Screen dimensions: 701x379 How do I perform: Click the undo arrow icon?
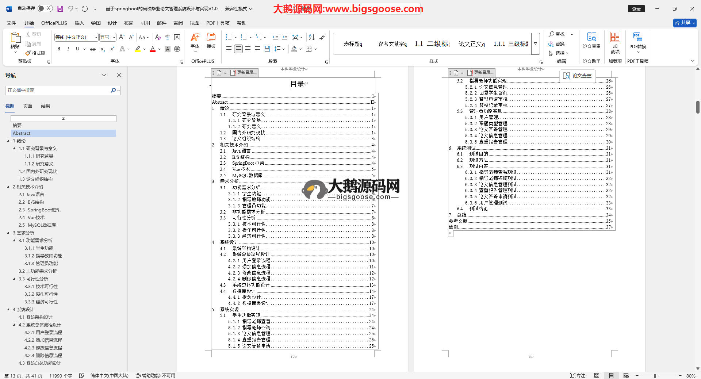click(x=70, y=8)
